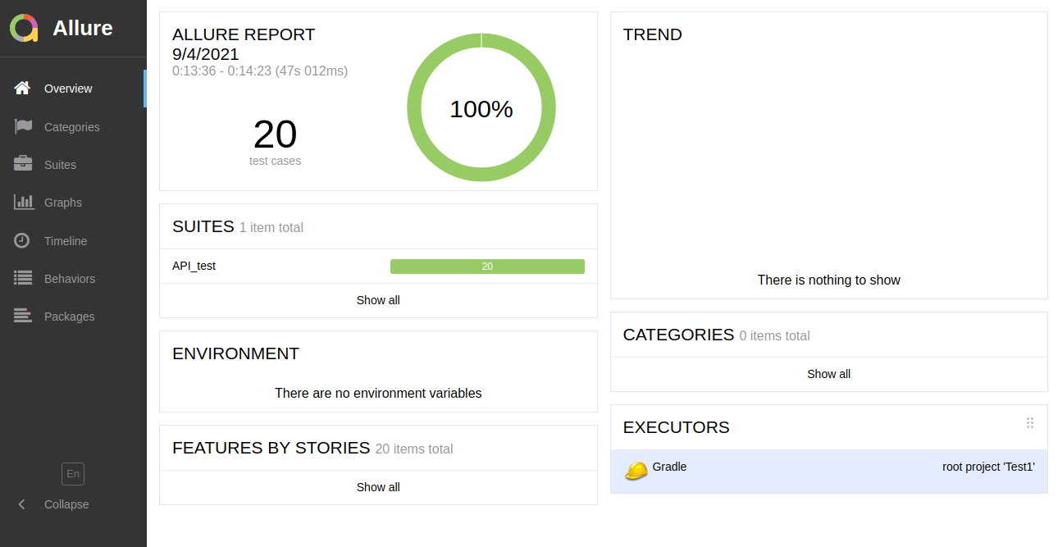Click the Allure logo icon
1058x547 pixels.
point(25,28)
